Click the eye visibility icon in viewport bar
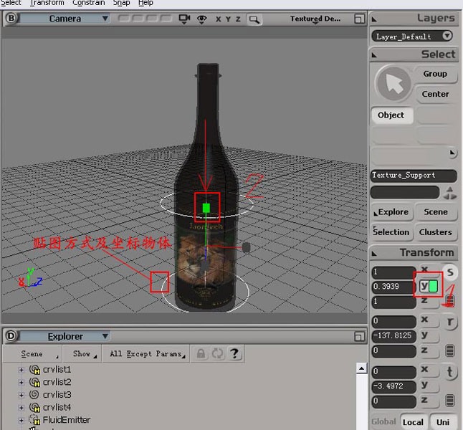463x430 pixels. point(202,19)
